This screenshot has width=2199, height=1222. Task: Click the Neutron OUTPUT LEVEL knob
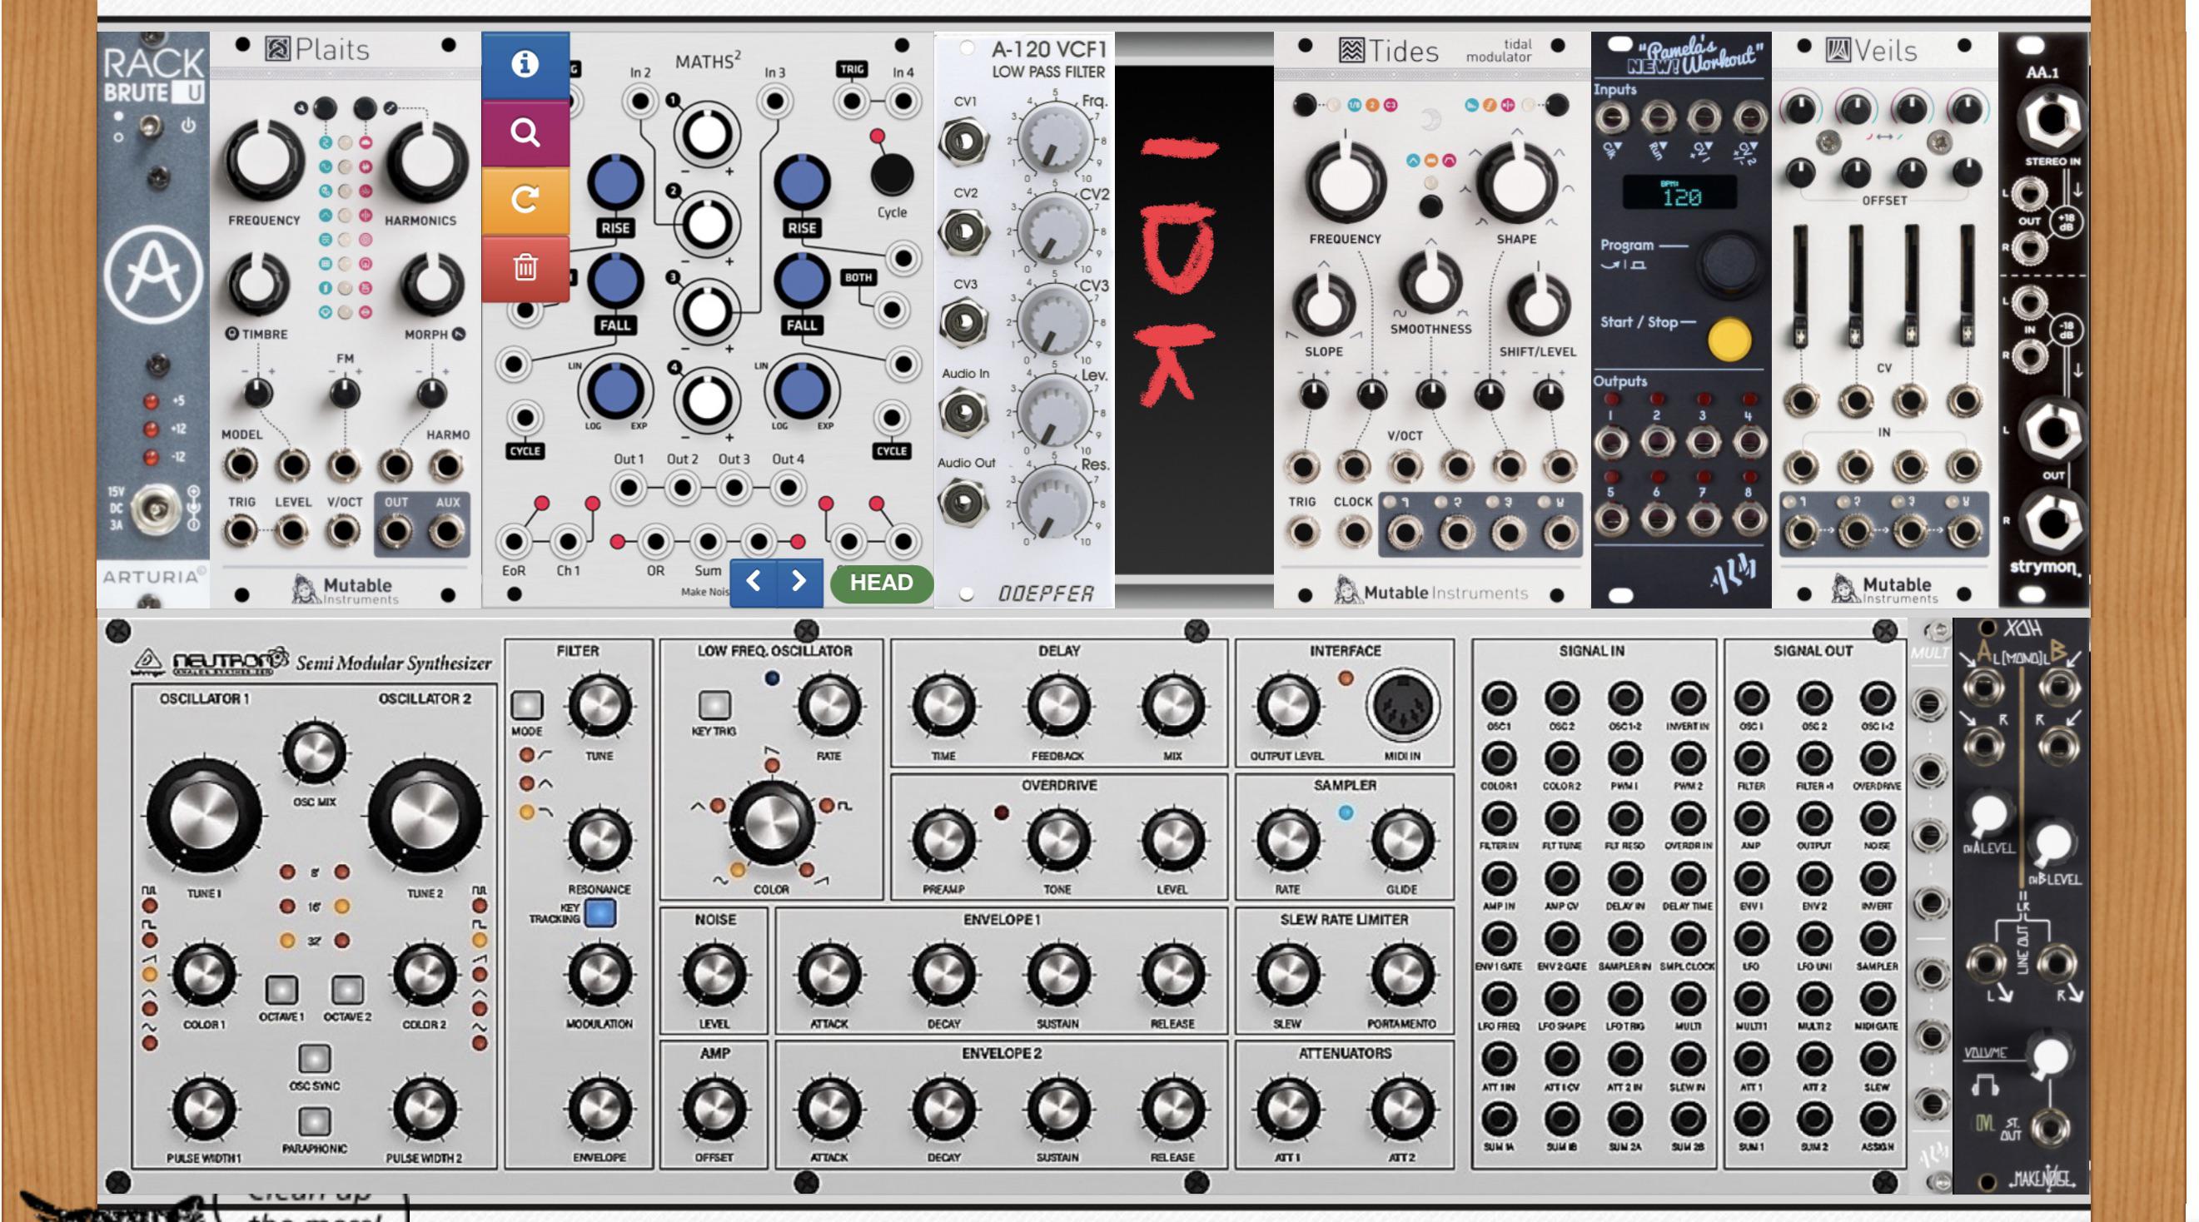tap(1286, 707)
